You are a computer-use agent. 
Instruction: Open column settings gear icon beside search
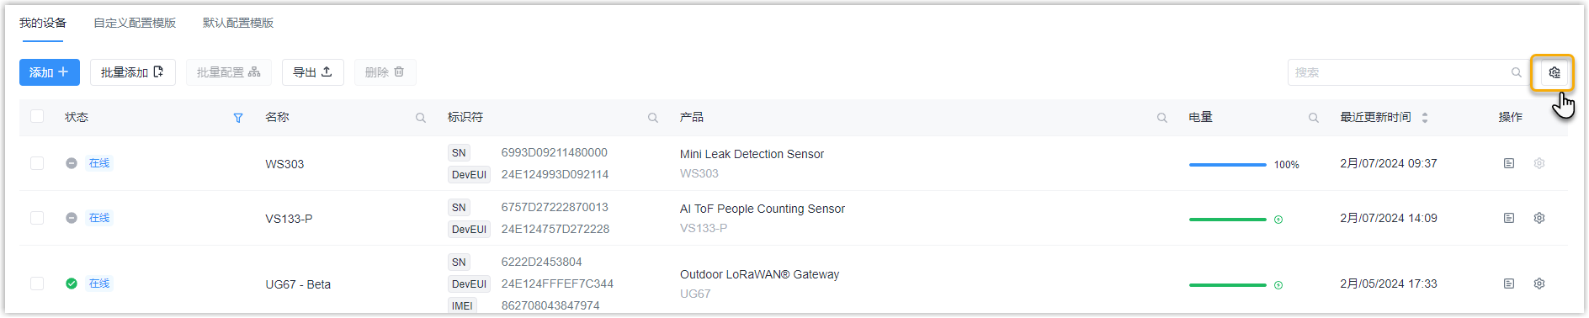click(x=1554, y=73)
